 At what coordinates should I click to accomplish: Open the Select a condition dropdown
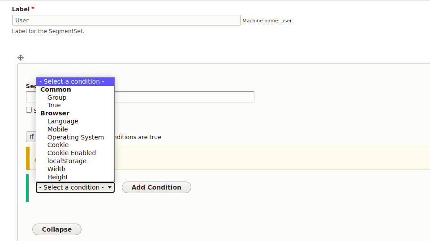coord(75,187)
